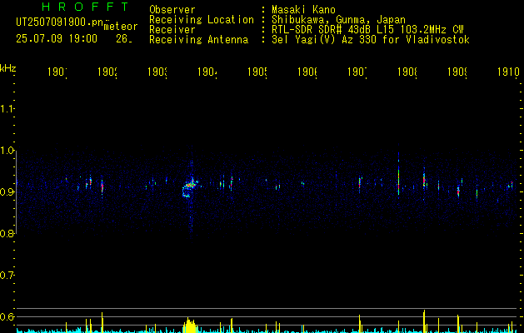
Task: Click the 0.6 kHz axis label
Action: (x=7, y=316)
